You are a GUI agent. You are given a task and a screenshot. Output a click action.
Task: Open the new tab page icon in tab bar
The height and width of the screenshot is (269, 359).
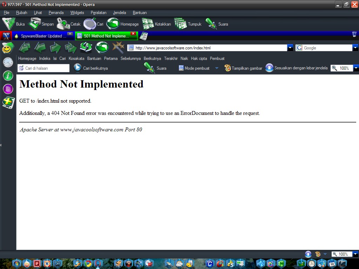point(143,36)
